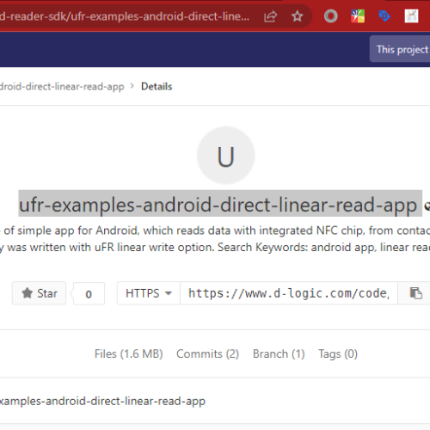
Task: Bookmark this page with the star icon
Action: 298,16
